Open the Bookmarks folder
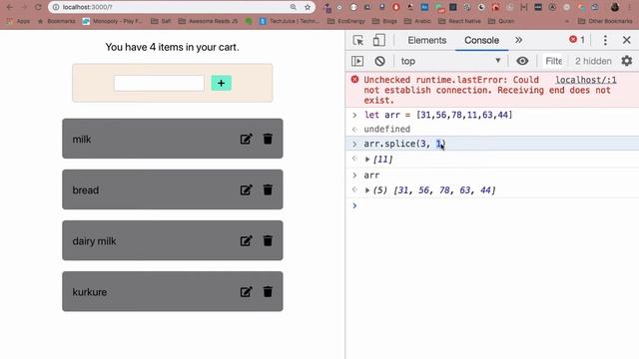639x359 pixels. pos(56,21)
